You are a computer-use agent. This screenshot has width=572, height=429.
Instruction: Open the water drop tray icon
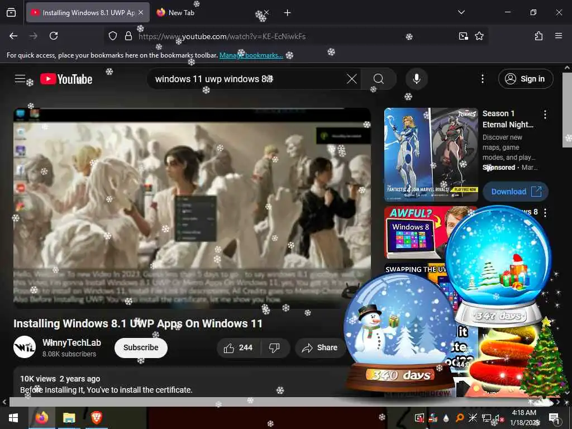(446, 418)
